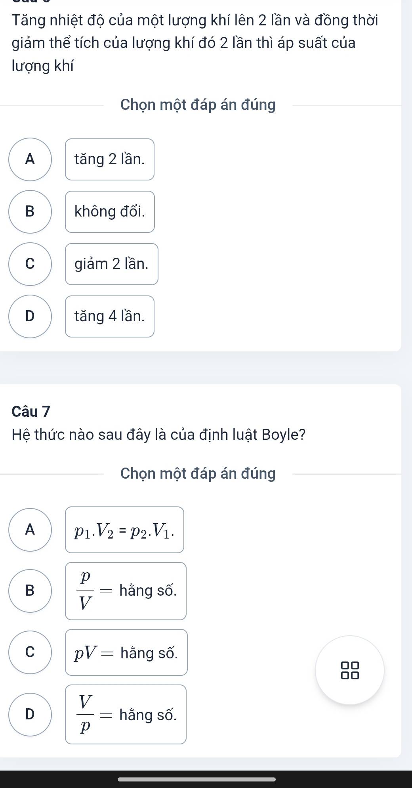Tap the formula box p/V = hằng số

pos(126,591)
